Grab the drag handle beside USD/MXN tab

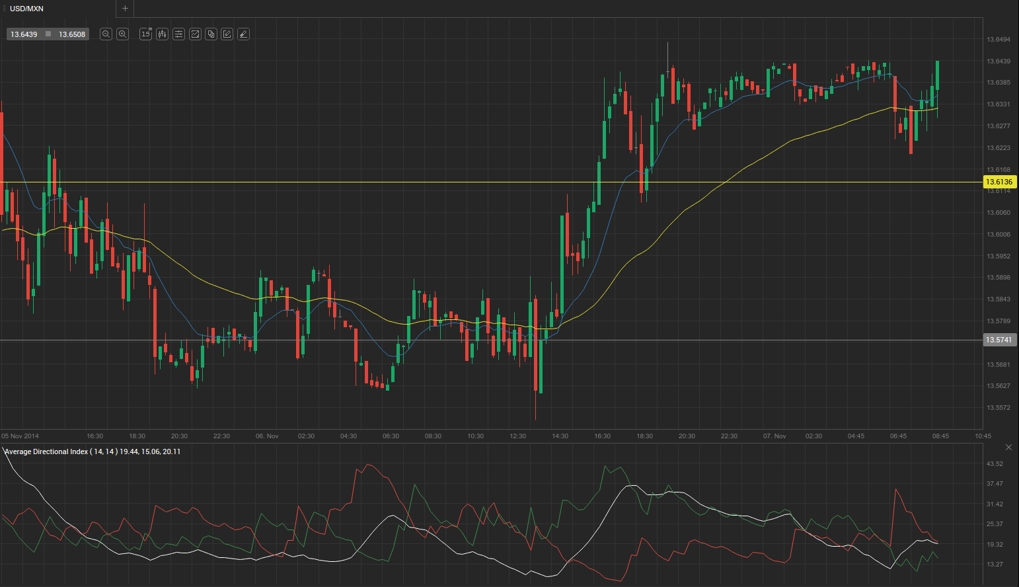tap(3, 9)
